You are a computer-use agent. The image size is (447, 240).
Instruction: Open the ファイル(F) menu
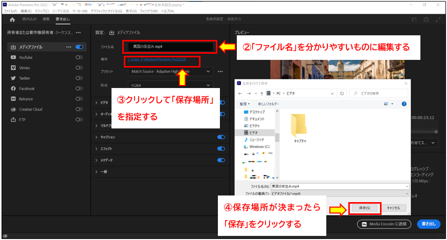[10, 11]
